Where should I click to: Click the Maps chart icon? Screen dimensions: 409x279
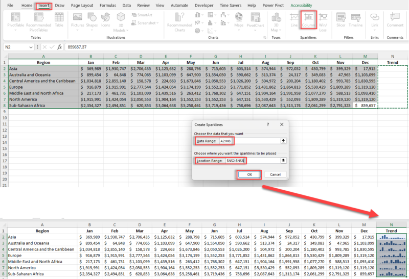(239, 20)
